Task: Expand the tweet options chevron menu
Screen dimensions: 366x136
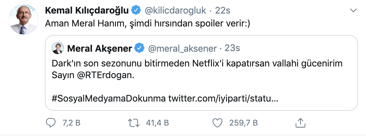Action: tap(354, 10)
